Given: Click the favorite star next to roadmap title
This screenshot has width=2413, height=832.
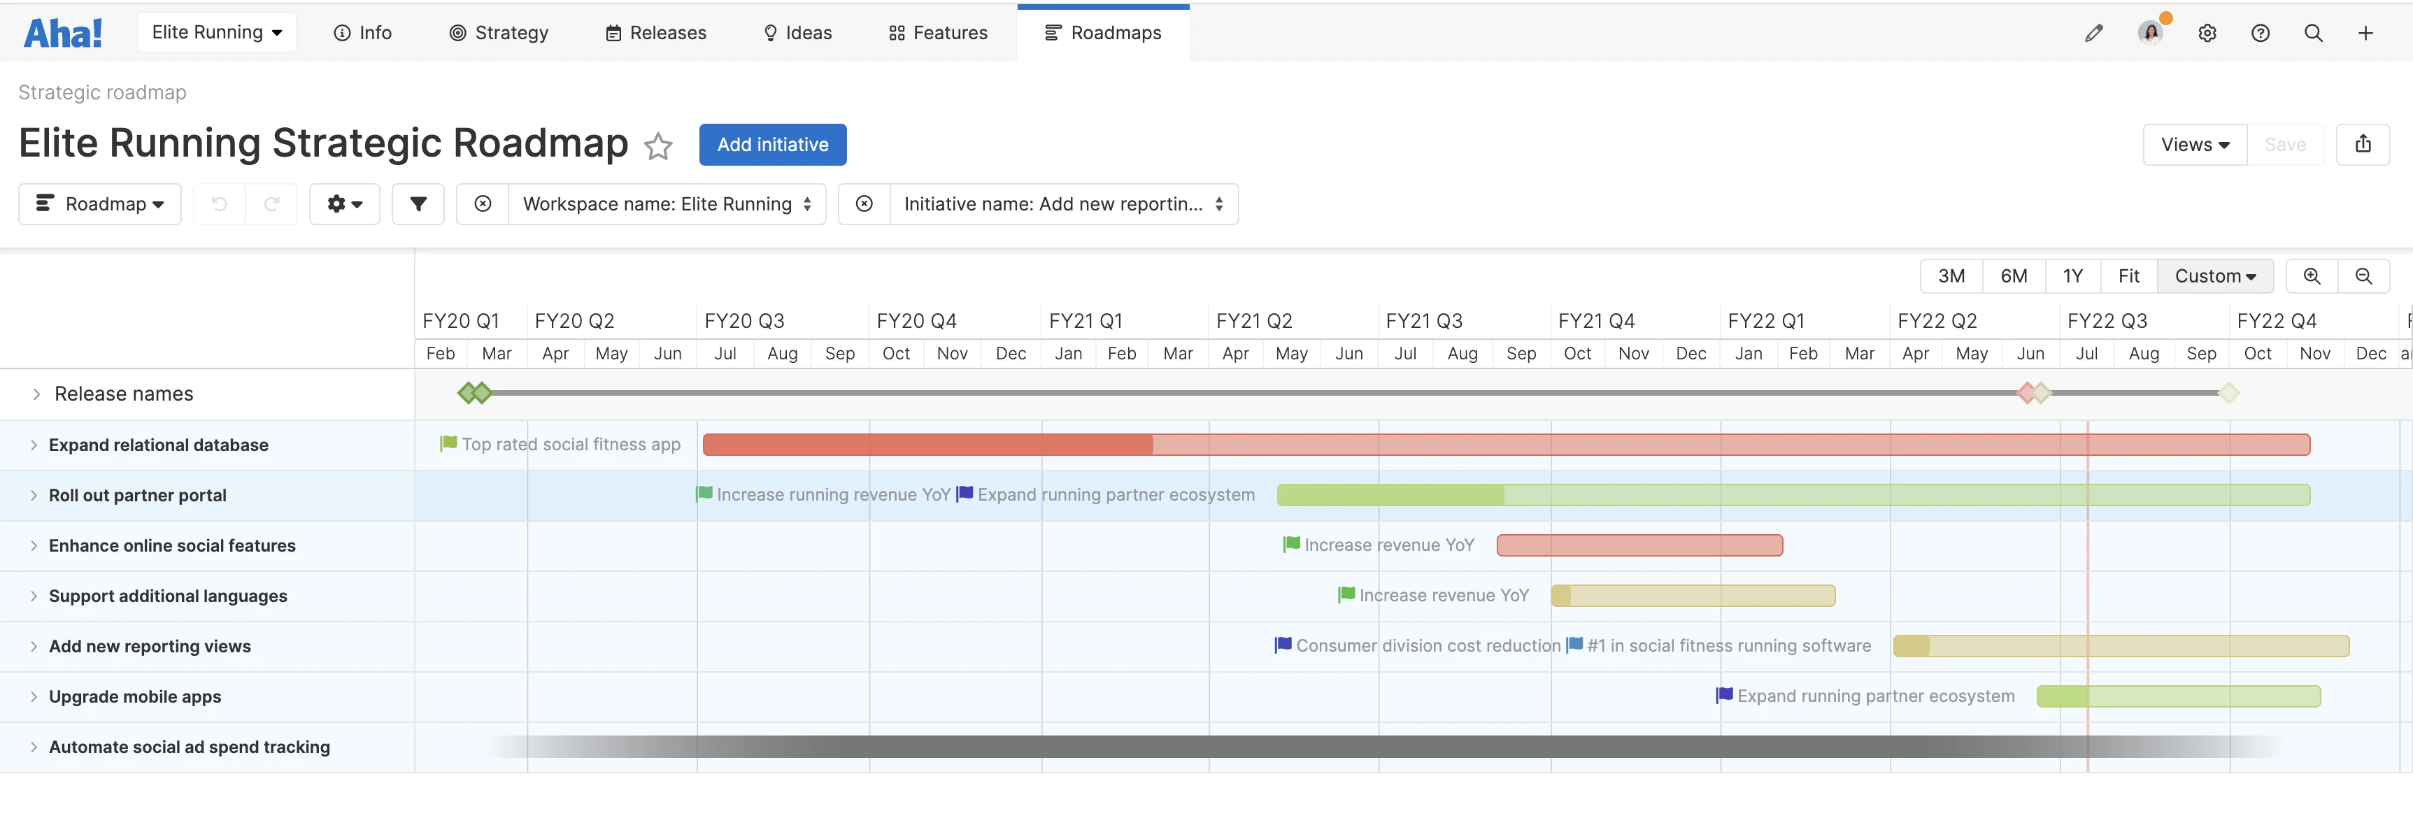Looking at the screenshot, I should [659, 146].
